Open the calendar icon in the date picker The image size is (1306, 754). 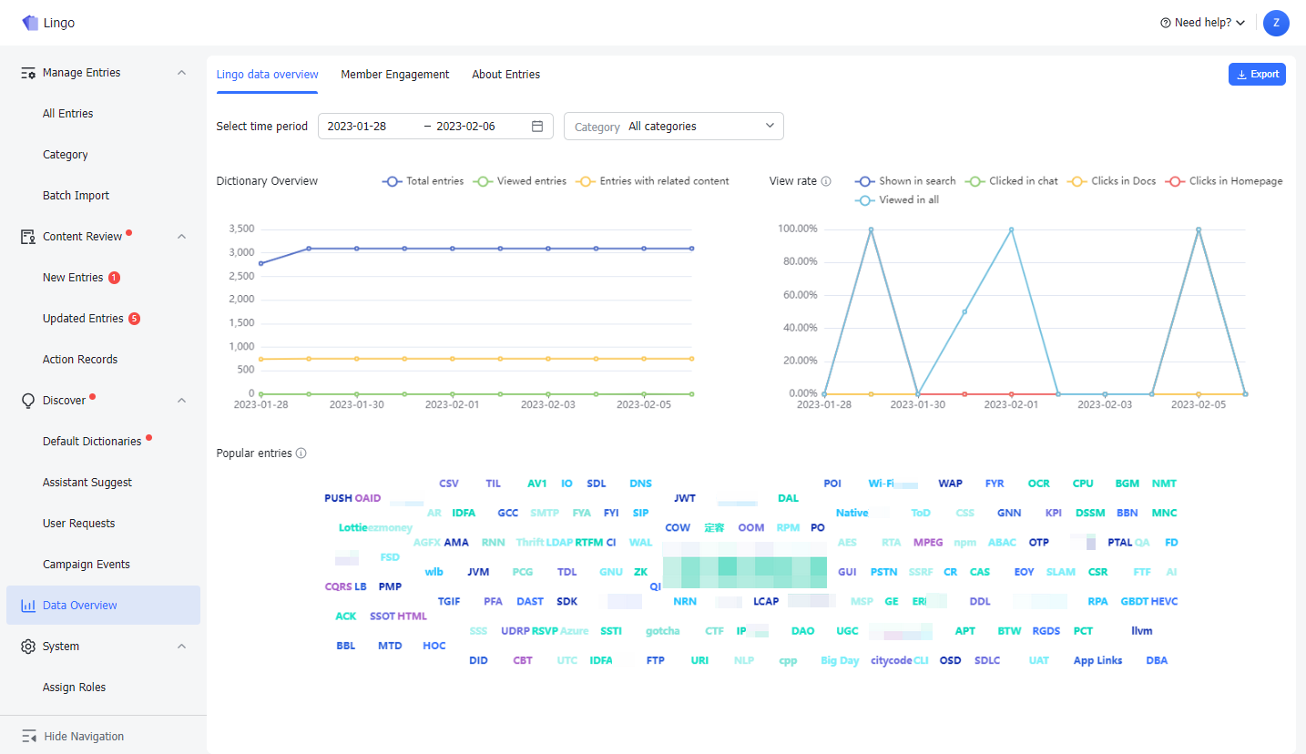point(538,125)
